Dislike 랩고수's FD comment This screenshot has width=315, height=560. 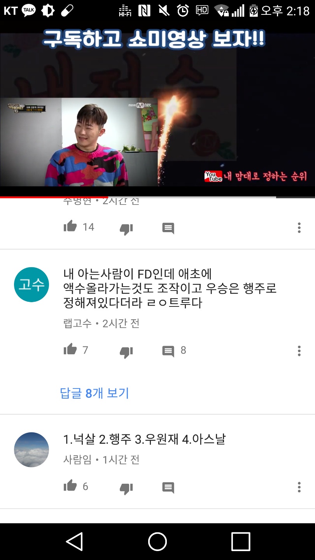[126, 352]
